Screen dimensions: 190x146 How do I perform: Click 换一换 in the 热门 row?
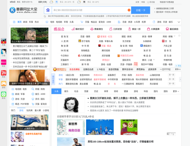coord(172,84)
